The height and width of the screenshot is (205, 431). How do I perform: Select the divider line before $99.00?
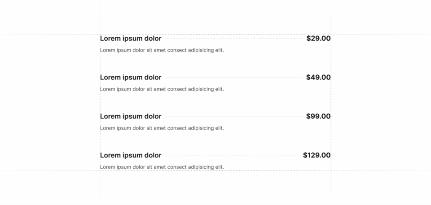(233, 116)
